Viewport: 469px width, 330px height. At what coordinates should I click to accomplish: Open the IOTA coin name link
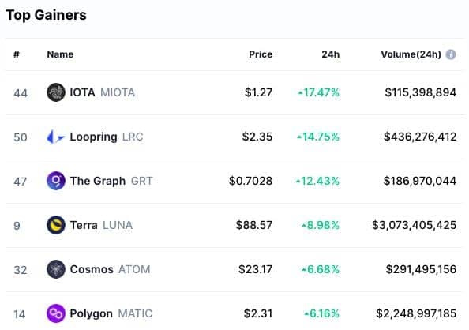pyautogui.click(x=103, y=92)
